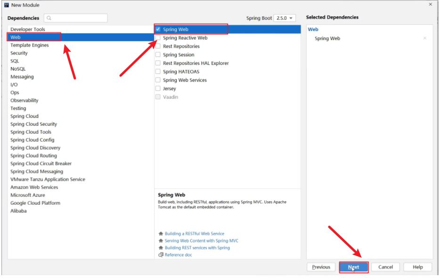The width and height of the screenshot is (439, 278).
Task: Click the Previous button
Action: tap(321, 267)
